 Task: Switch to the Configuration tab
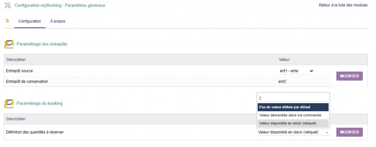29,21
